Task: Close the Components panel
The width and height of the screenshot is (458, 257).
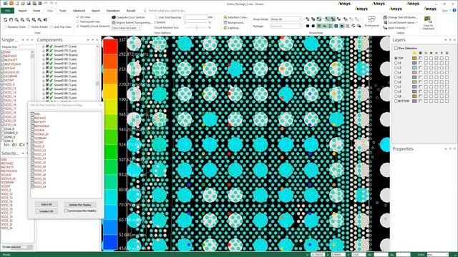Action: click(x=97, y=40)
